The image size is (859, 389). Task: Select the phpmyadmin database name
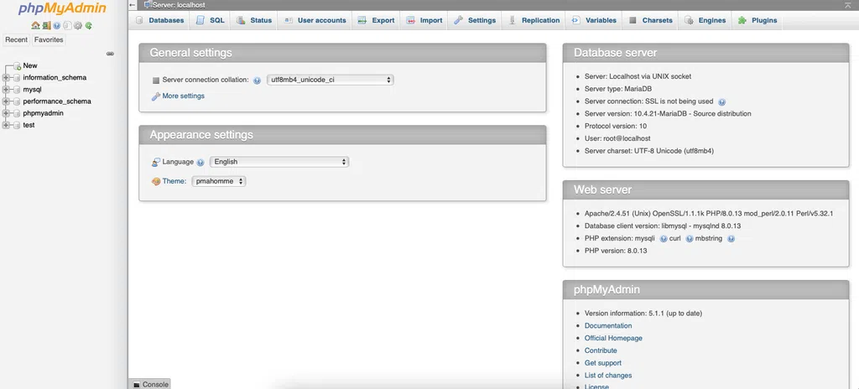pyautogui.click(x=44, y=113)
